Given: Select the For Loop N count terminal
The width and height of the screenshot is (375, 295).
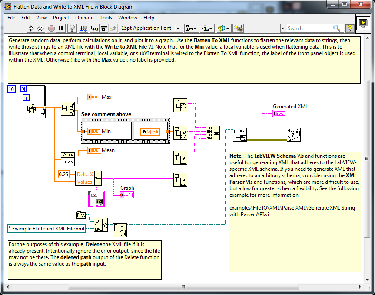Looking at the screenshot, I should [23, 89].
